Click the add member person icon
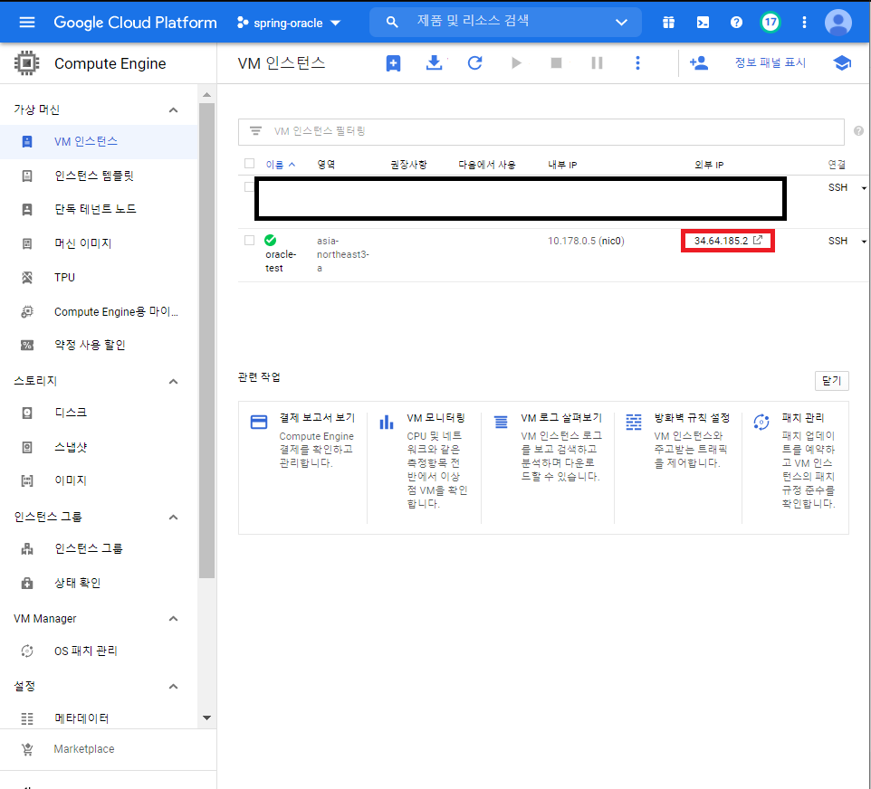871x789 pixels. point(699,62)
